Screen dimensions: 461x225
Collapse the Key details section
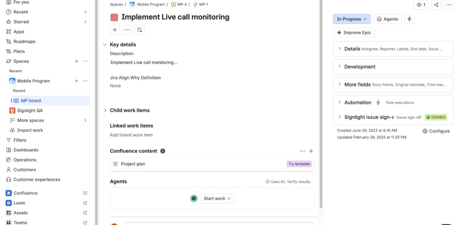[x=105, y=45]
